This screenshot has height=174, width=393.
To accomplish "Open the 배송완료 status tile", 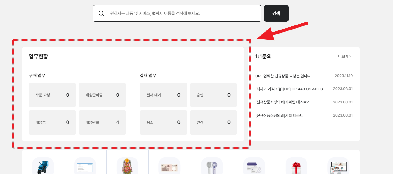I will click(x=102, y=122).
